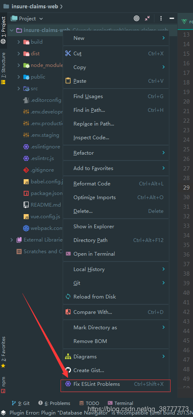193x417 pixels.
Task: Click the External Libraries icon
Action: point(19,240)
